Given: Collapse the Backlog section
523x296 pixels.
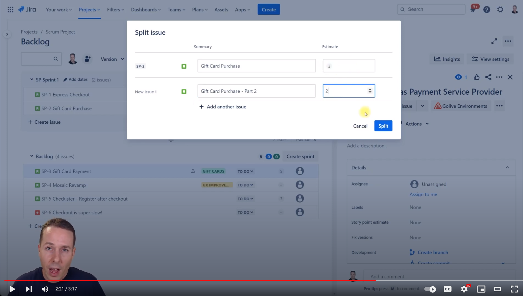Looking at the screenshot, I should pos(32,156).
